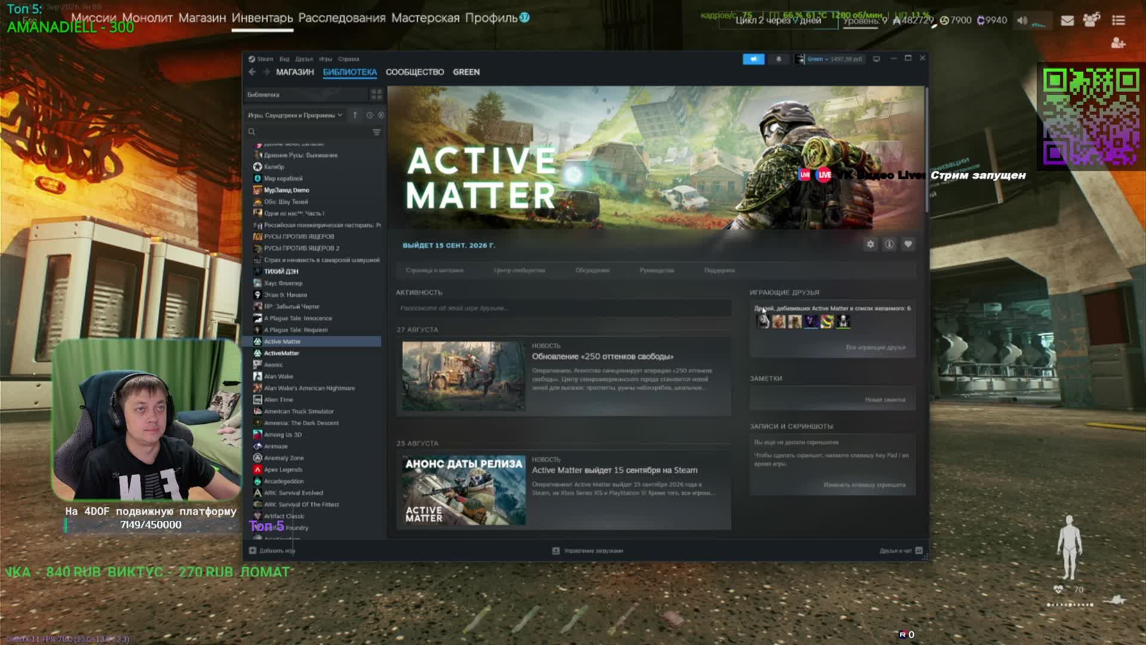Open the Библиотека home field
Image resolution: width=1146 pixels, height=645 pixels.
[x=306, y=94]
